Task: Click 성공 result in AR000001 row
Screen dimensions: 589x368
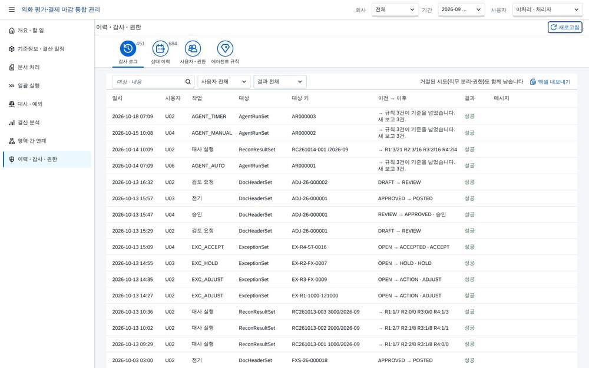Action: pos(469,165)
